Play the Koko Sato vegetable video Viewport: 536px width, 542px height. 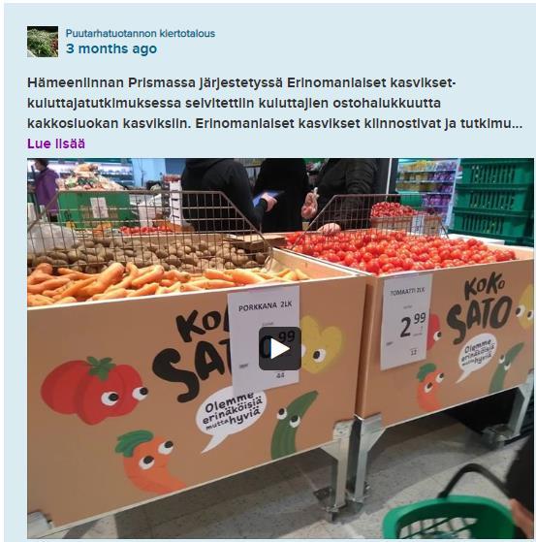click(x=279, y=349)
